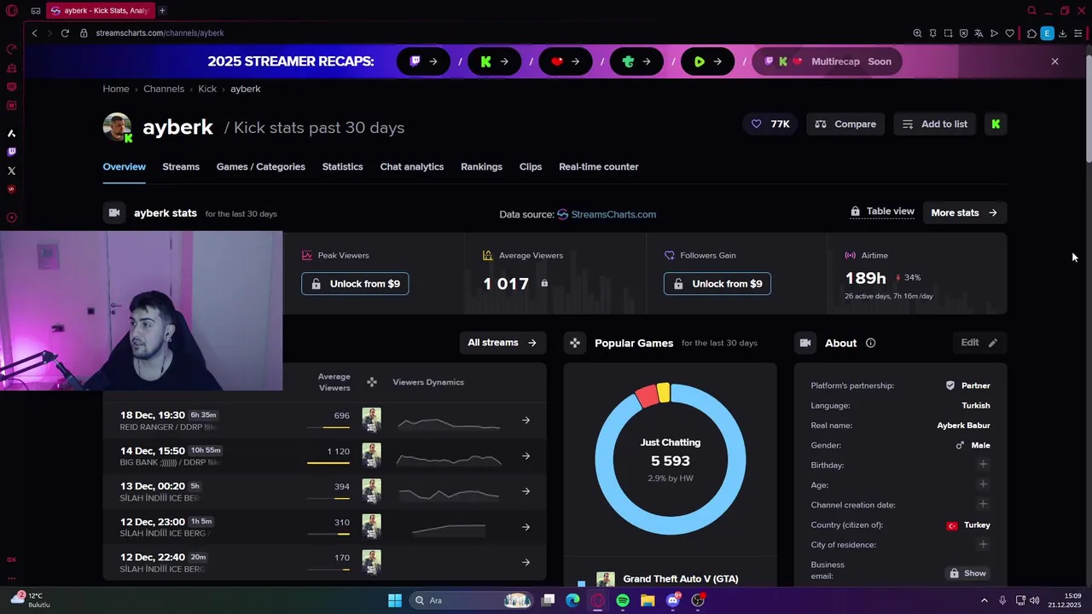Open All streams
Screen dimensions: 1092x614
(502, 342)
